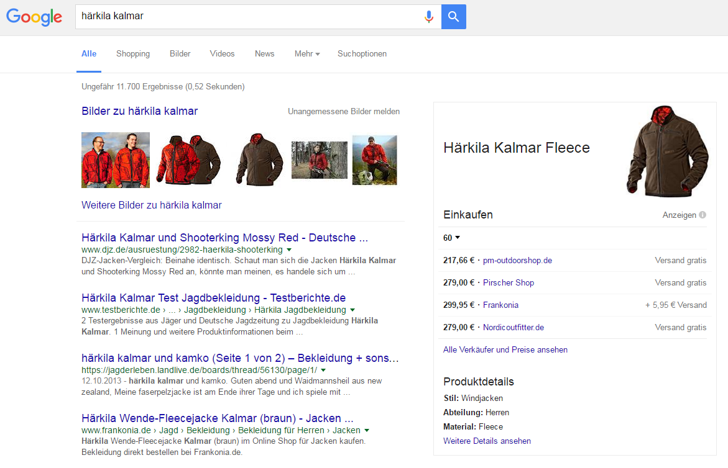The height and width of the screenshot is (468, 728).
Task: Click Alle Verkäufer und Preise ansehen
Action: pyautogui.click(x=505, y=350)
